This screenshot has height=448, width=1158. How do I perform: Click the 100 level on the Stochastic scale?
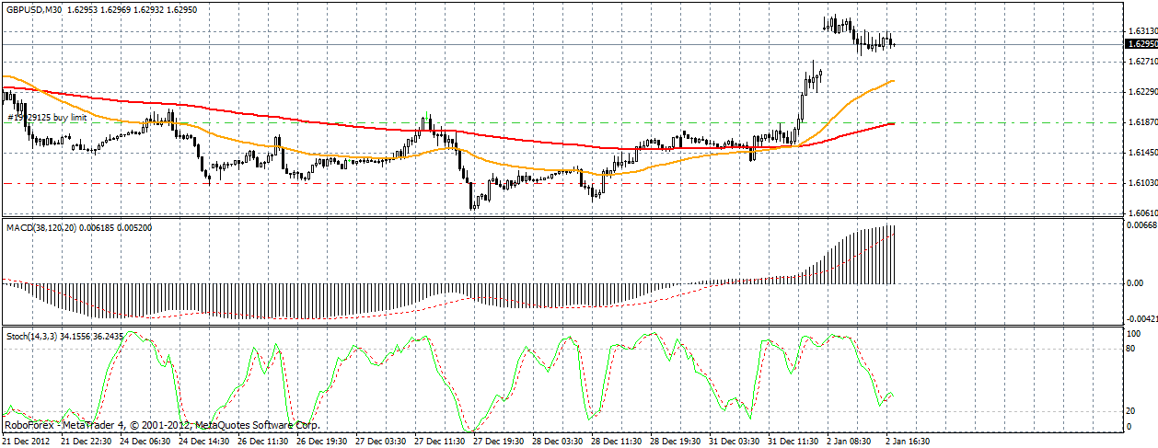[x=1134, y=334]
